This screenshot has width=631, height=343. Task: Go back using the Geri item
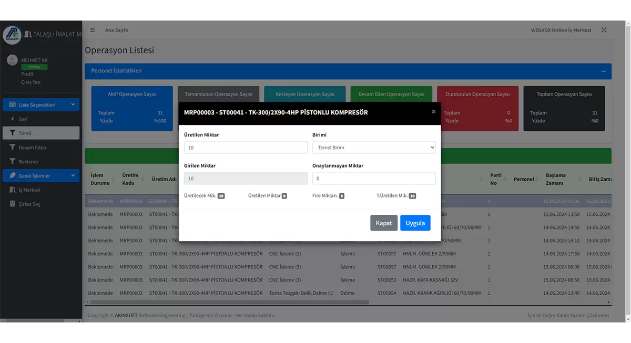23,119
